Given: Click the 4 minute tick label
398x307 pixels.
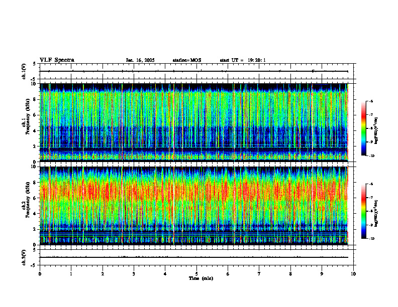Looking at the screenshot, I should [x=165, y=274].
